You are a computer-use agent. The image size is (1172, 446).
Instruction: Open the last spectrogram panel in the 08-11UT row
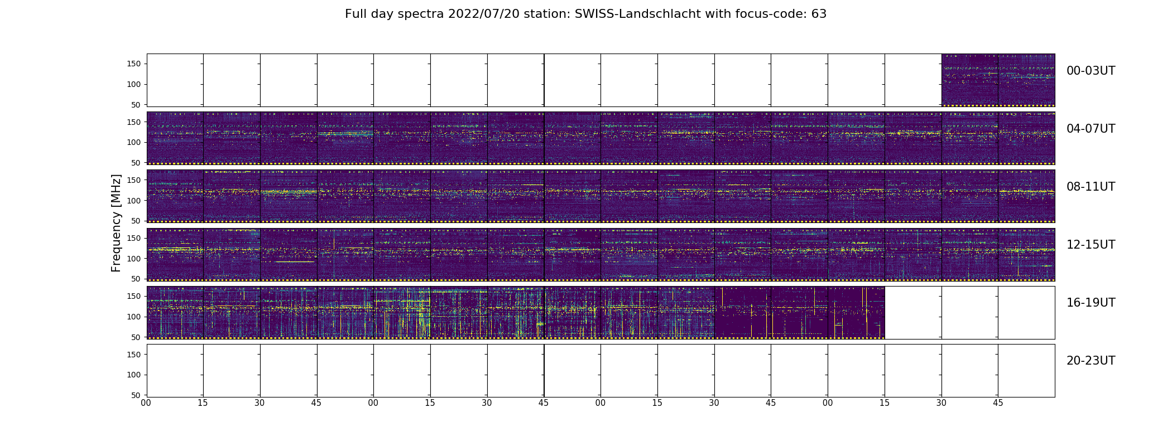[1026, 196]
